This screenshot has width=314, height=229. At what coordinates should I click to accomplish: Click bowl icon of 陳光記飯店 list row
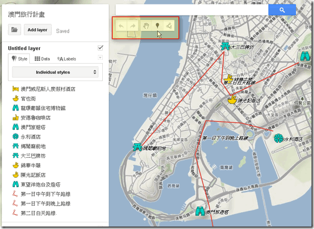pyautogui.click(x=16, y=175)
